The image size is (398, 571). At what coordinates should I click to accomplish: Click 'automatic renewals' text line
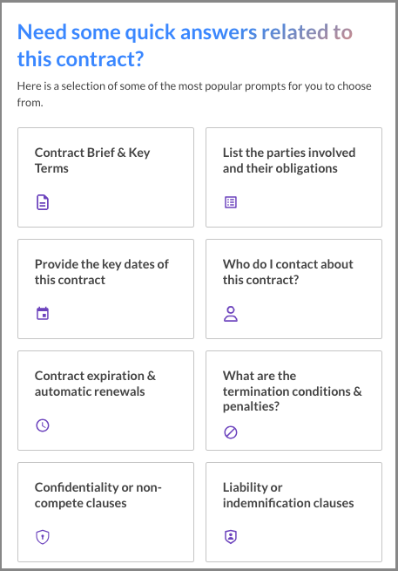point(90,391)
